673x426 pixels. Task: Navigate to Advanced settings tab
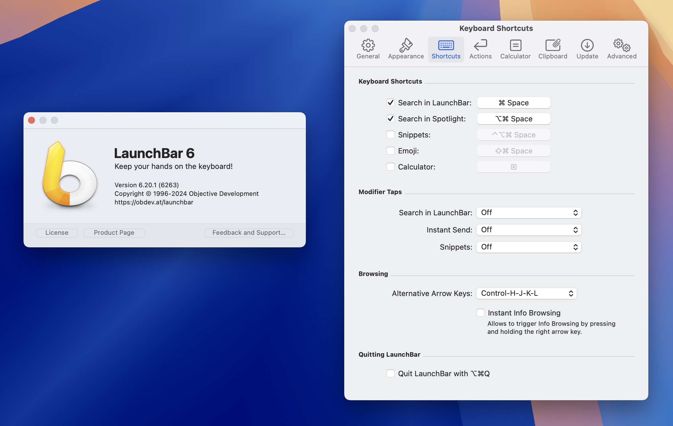pyautogui.click(x=621, y=48)
